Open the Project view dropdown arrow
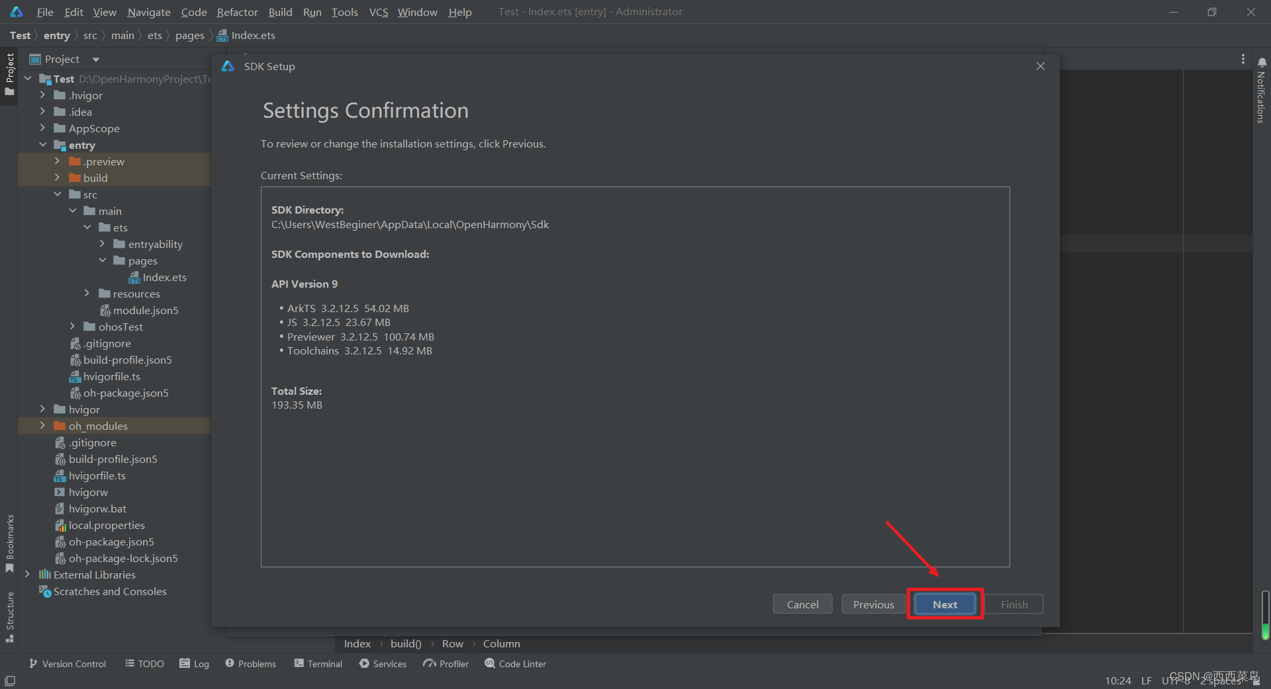This screenshot has height=689, width=1271. pos(96,60)
